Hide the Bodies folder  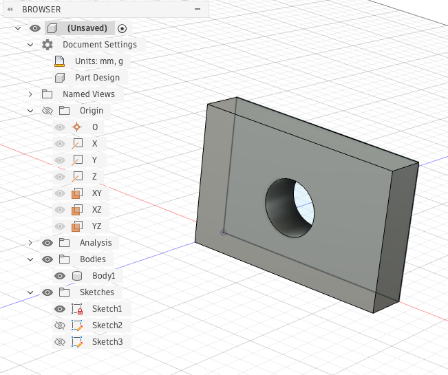click(47, 259)
